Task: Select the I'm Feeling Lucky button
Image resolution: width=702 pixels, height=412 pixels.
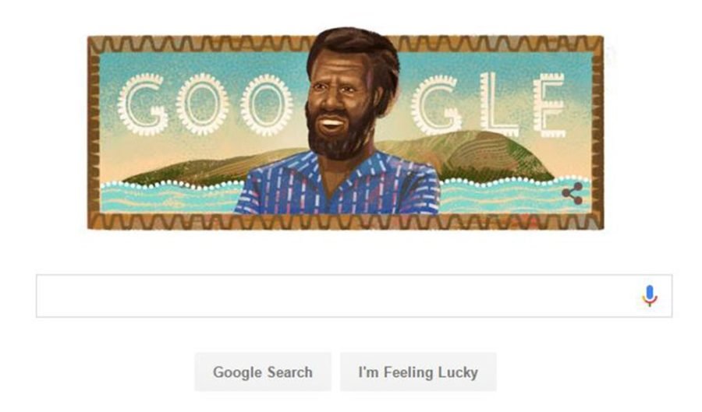Action: tap(418, 372)
